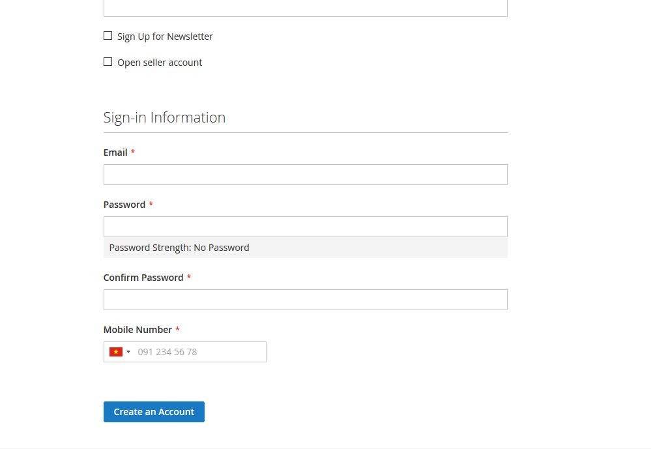Click the Password Strength indicator bar
The image size is (651, 449).
point(306,248)
